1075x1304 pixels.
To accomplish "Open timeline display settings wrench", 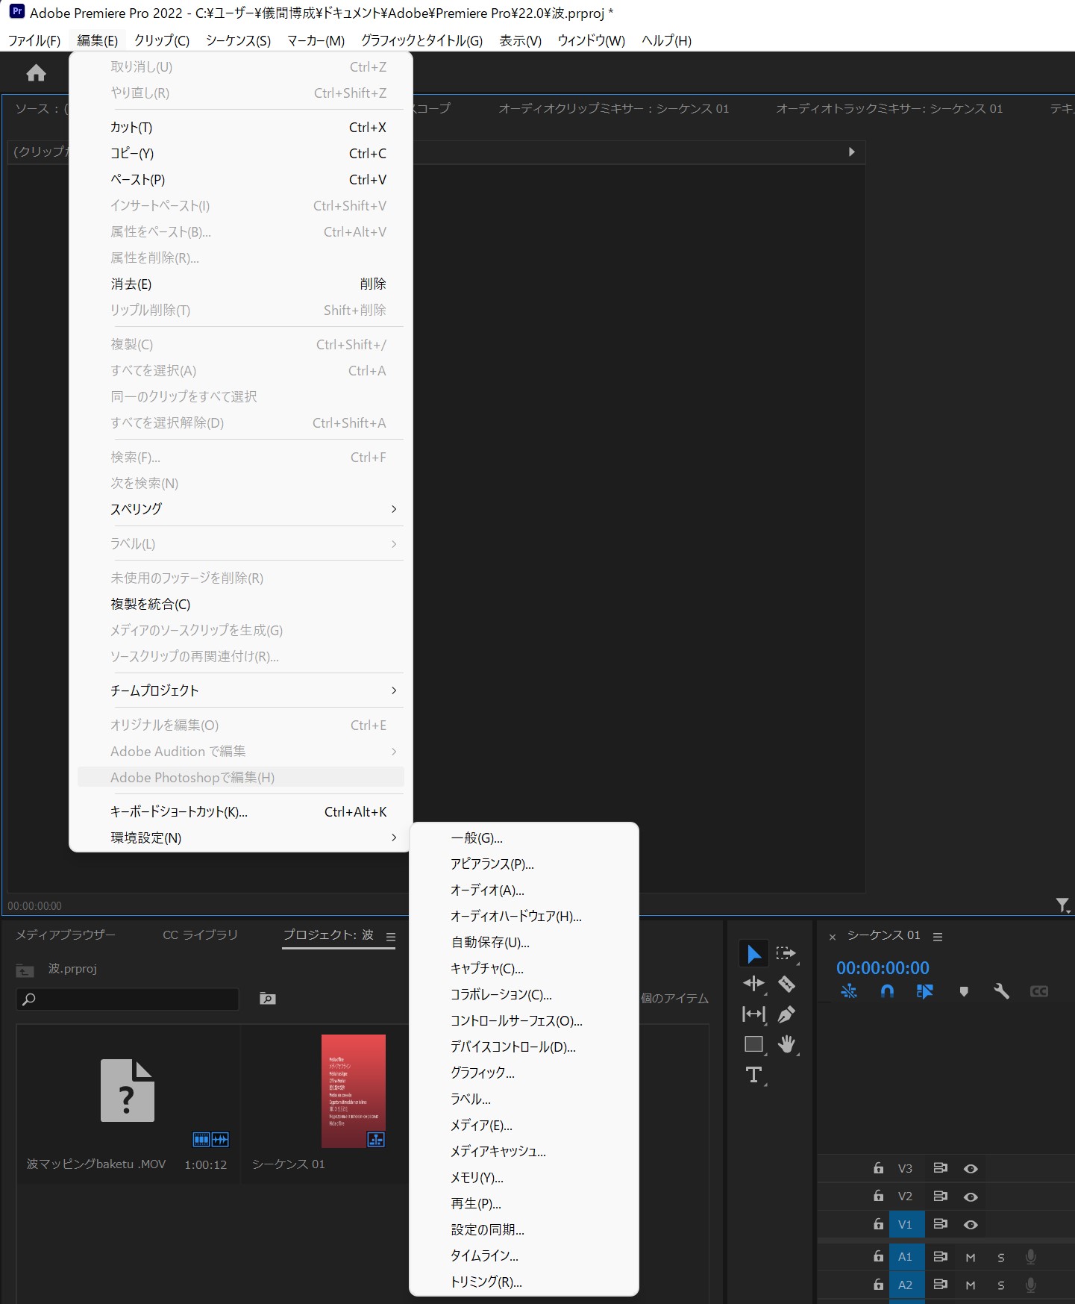I will click(1001, 991).
